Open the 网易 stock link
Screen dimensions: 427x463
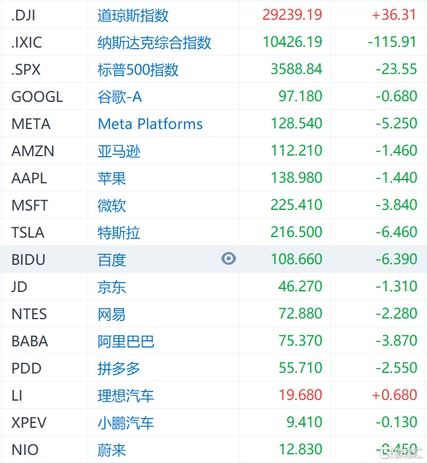coord(112,314)
